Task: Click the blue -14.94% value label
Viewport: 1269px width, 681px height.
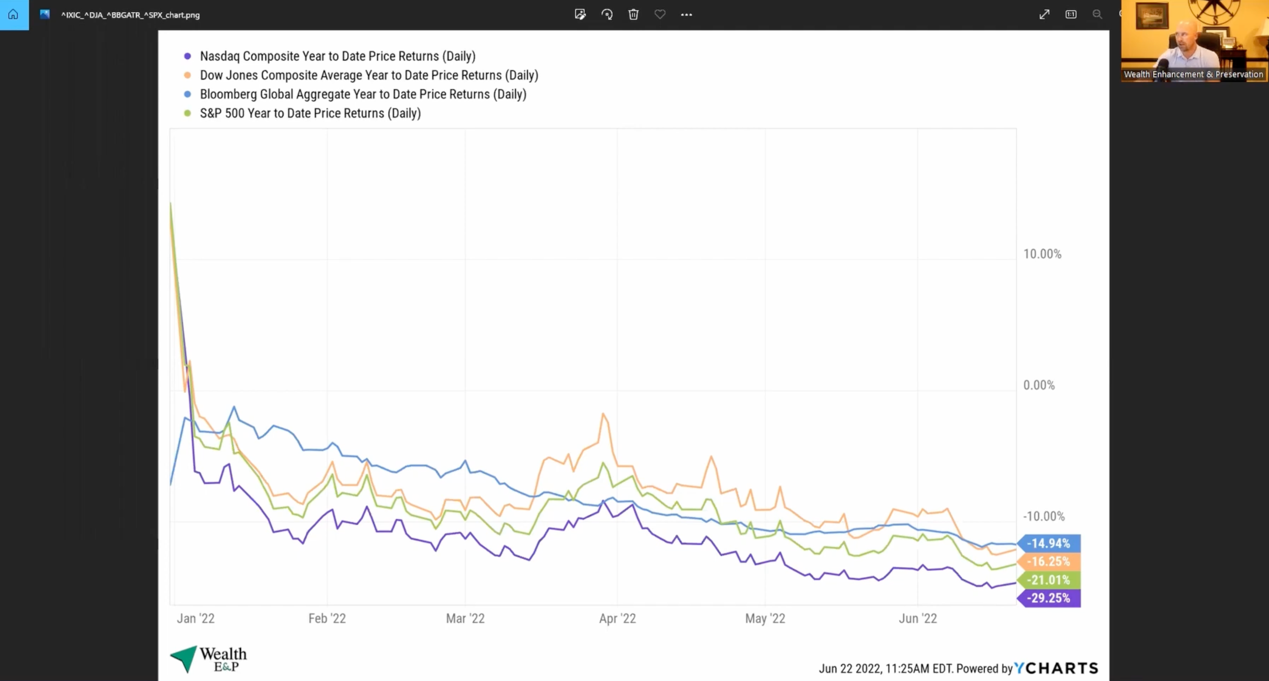Action: [1049, 543]
